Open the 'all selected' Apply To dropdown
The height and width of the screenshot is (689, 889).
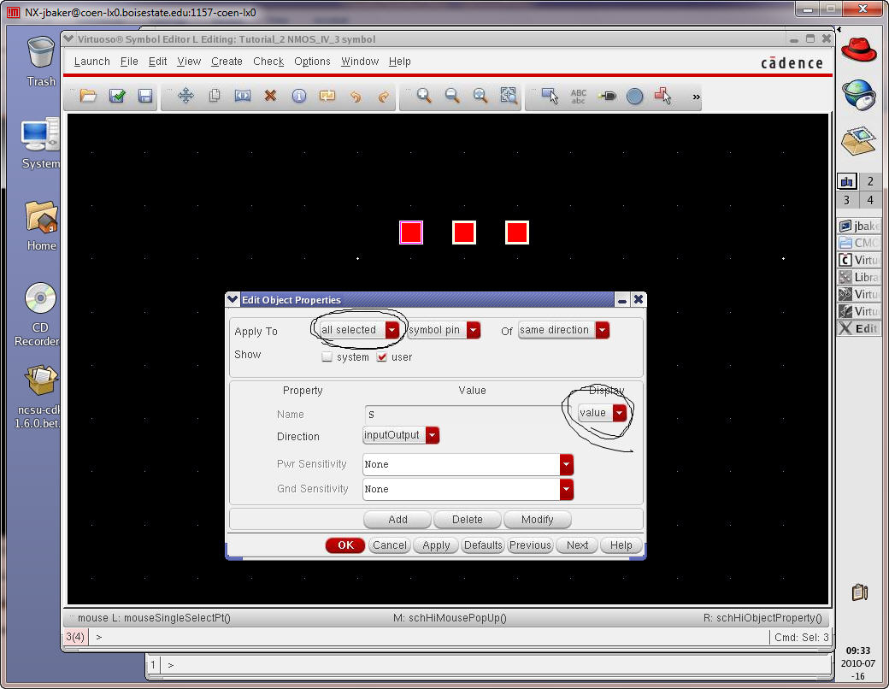coord(392,330)
